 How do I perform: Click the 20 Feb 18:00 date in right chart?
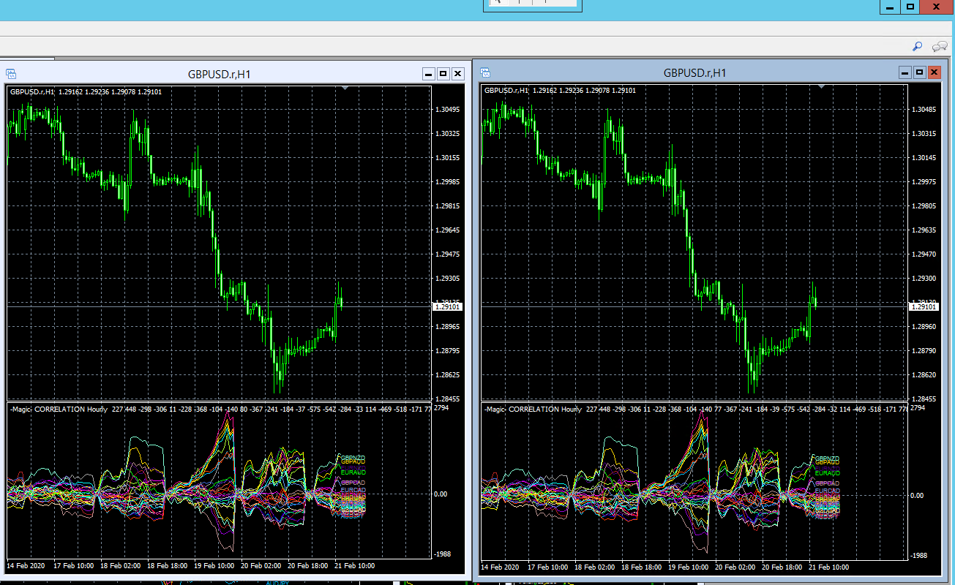point(782,567)
